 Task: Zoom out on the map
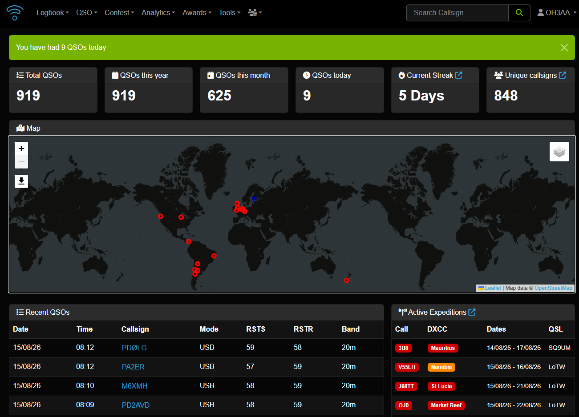pos(21,162)
